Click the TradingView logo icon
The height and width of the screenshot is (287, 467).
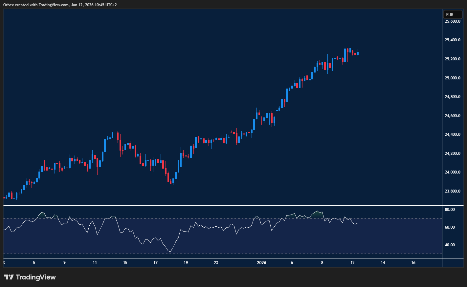(x=9, y=277)
